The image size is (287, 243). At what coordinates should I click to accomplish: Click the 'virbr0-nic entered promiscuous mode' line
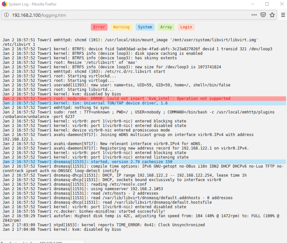point(86,130)
